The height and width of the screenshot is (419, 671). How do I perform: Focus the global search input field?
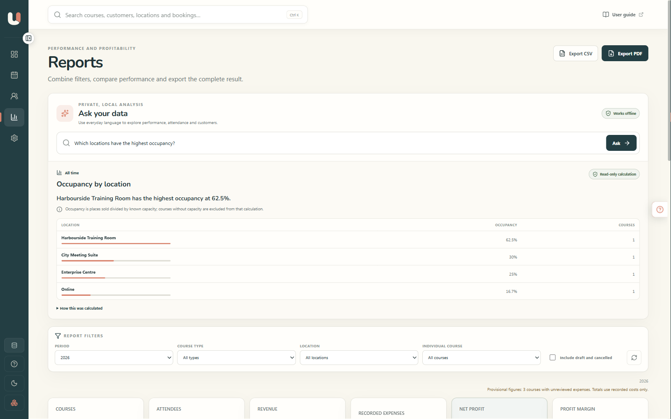[x=178, y=15]
